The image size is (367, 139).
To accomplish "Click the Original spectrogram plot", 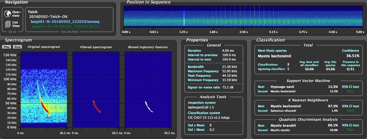I will (x=44, y=91).
